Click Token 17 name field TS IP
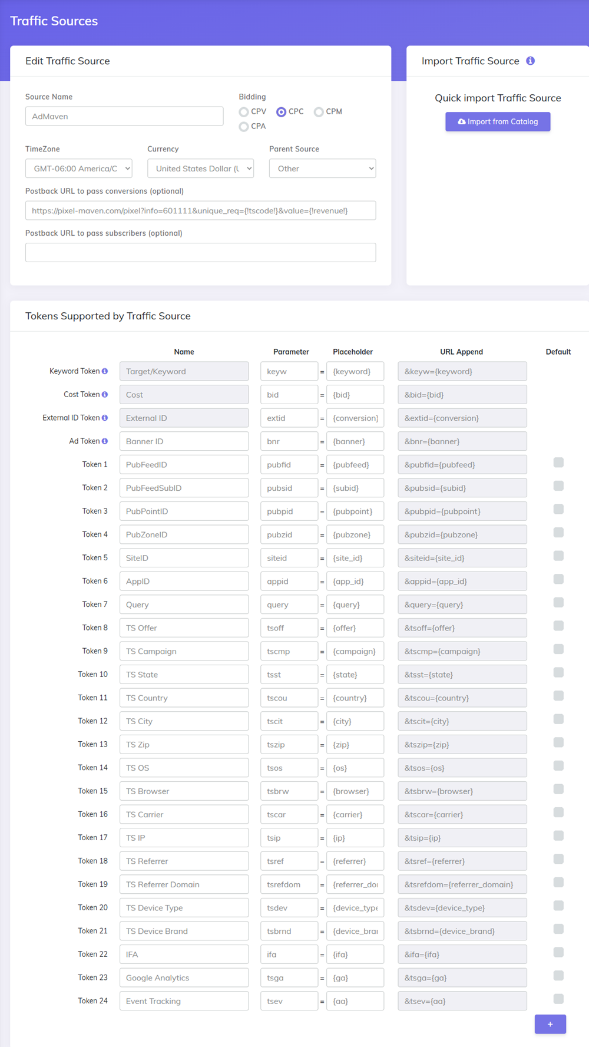The image size is (589, 1047). click(x=184, y=838)
